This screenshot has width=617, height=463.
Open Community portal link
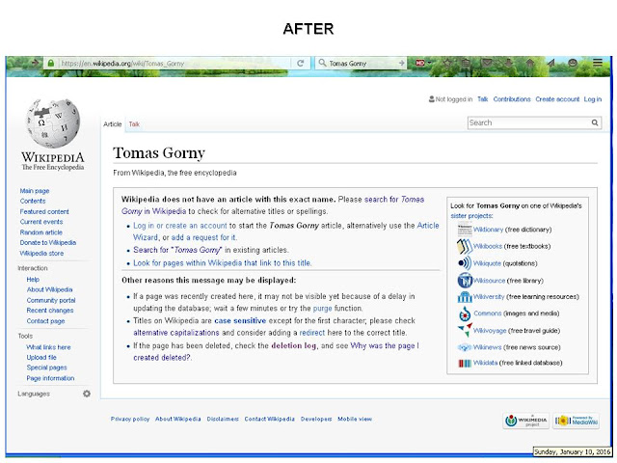click(x=51, y=300)
